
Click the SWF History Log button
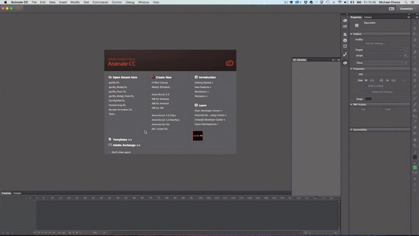363,110
